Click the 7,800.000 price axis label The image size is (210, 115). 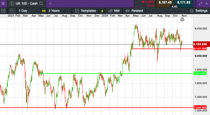201,69
